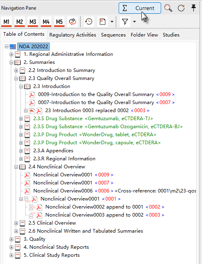Switch to Table of Contents tab

pos(24,34)
